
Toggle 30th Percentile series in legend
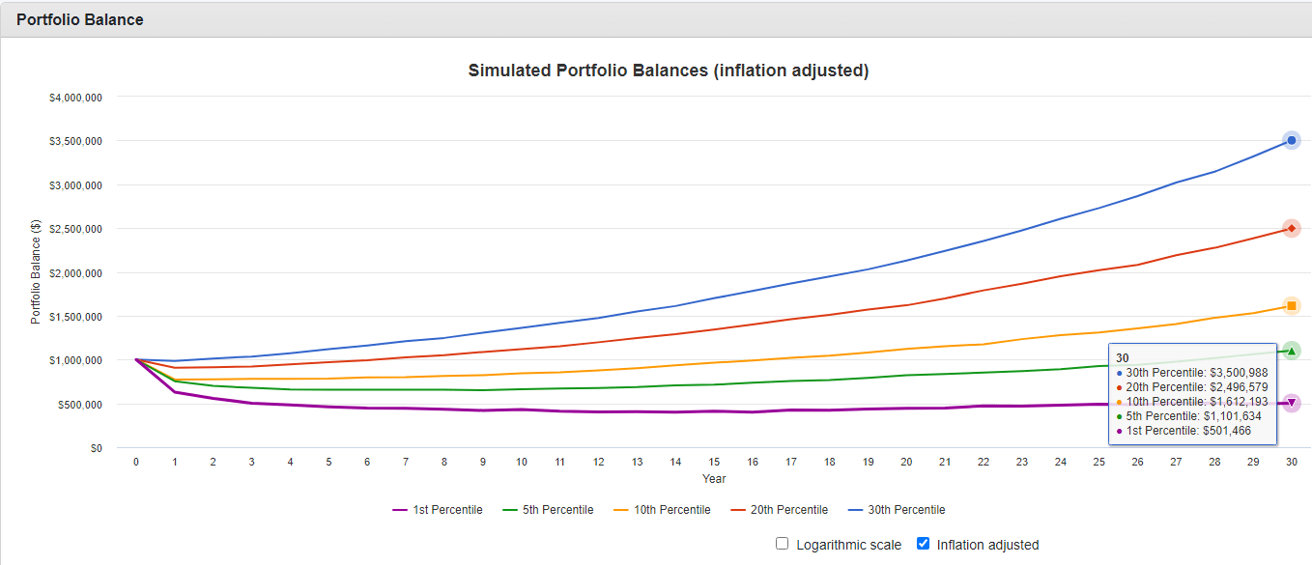(x=897, y=510)
